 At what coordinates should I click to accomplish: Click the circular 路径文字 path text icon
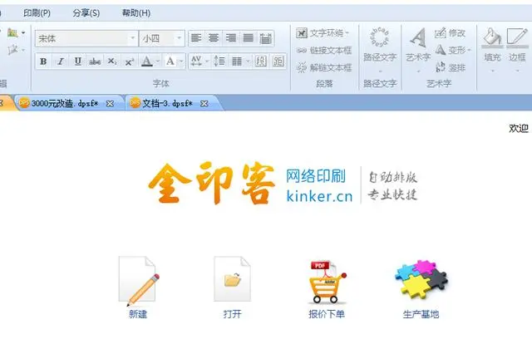tap(379, 37)
